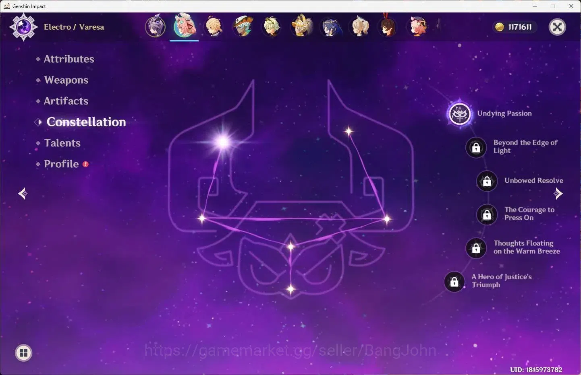Viewport: 581px width, 375px height.
Task: Go to the next character with the right arrow
Action: tap(558, 194)
